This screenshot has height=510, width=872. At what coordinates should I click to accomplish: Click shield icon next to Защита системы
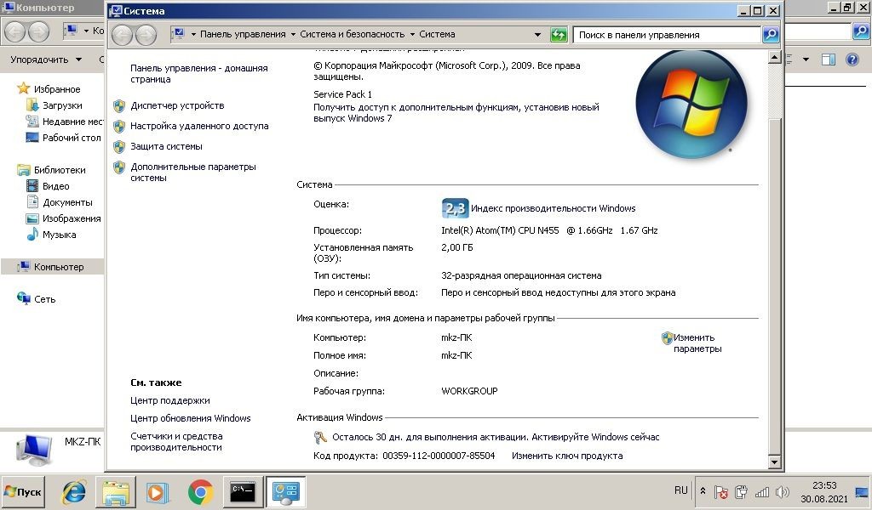coord(119,147)
